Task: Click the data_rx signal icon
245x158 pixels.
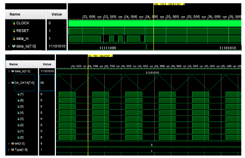Action: tap(14, 39)
